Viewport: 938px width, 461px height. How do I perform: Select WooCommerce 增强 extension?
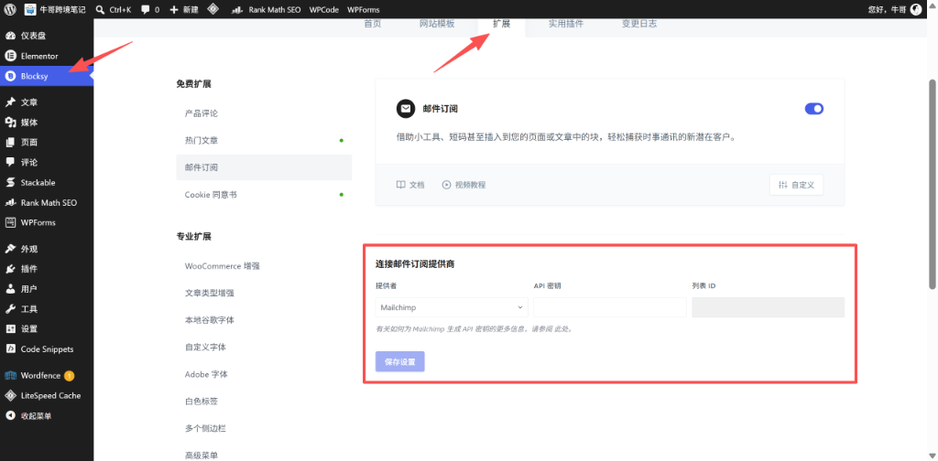pyautogui.click(x=264, y=266)
